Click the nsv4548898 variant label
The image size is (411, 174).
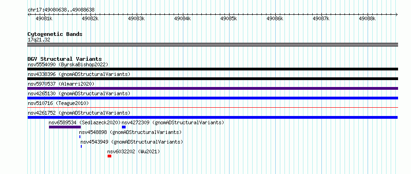130,132
